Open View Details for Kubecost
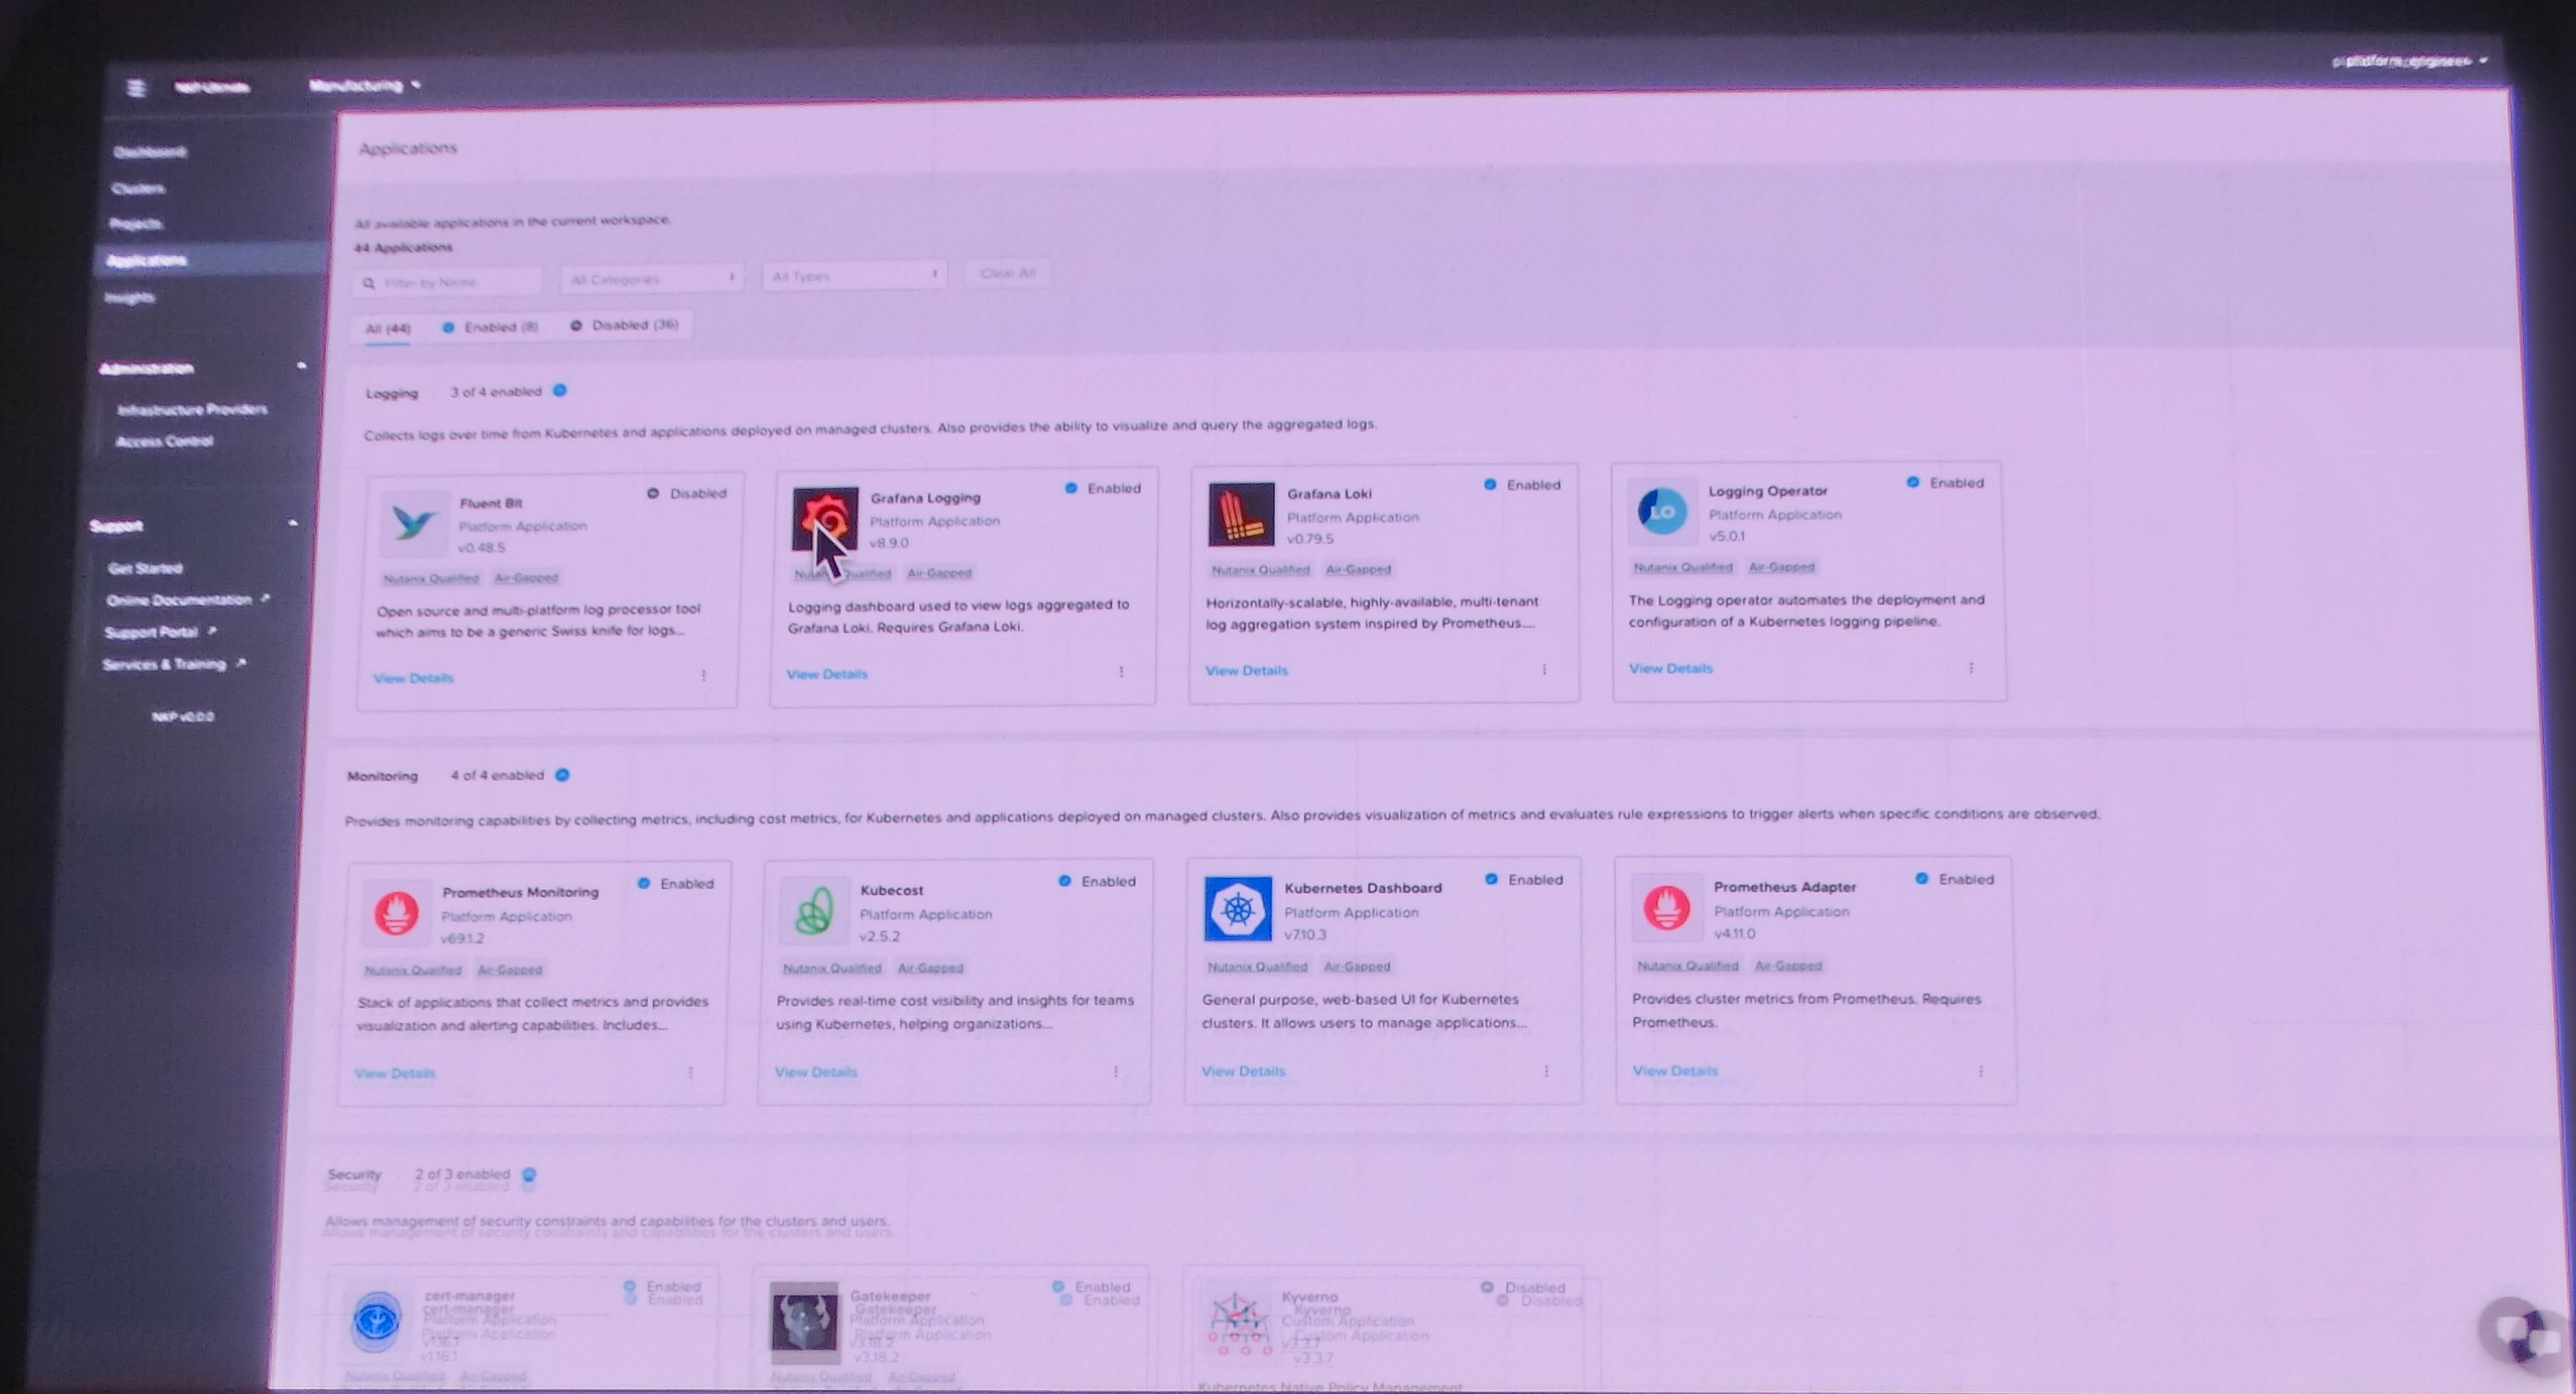The image size is (2576, 1394). click(816, 1072)
